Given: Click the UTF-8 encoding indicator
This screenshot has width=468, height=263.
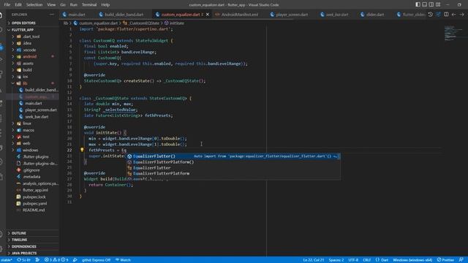Looking at the screenshot, I should [353, 260].
